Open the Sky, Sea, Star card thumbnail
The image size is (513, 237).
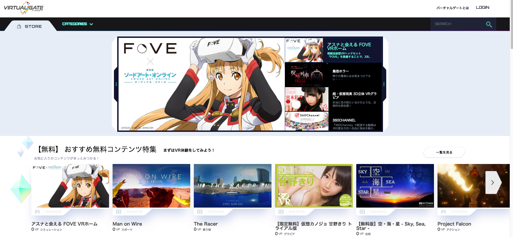pyautogui.click(x=395, y=186)
